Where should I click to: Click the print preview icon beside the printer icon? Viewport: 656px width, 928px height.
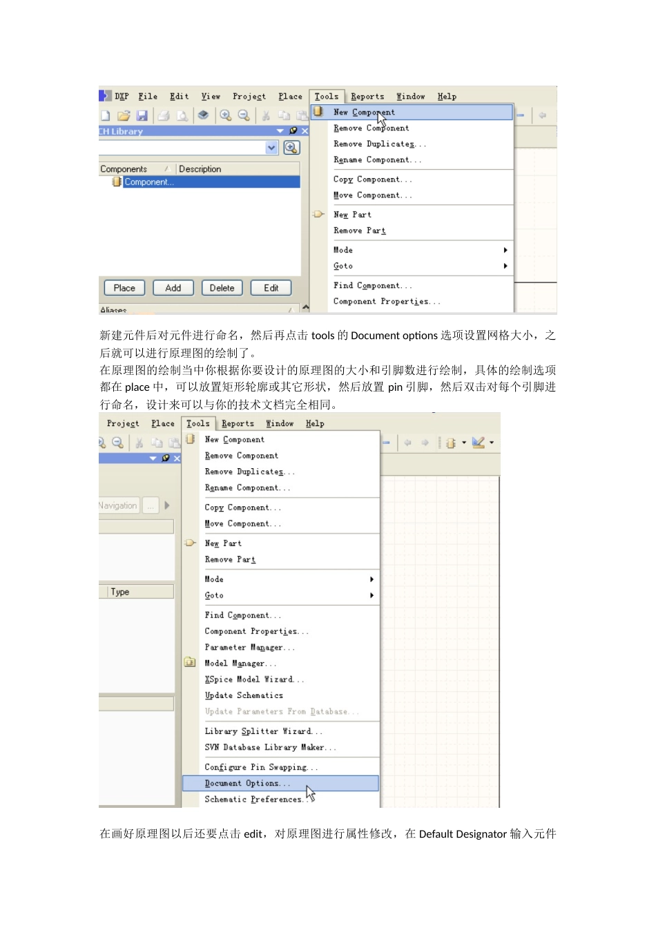point(182,115)
